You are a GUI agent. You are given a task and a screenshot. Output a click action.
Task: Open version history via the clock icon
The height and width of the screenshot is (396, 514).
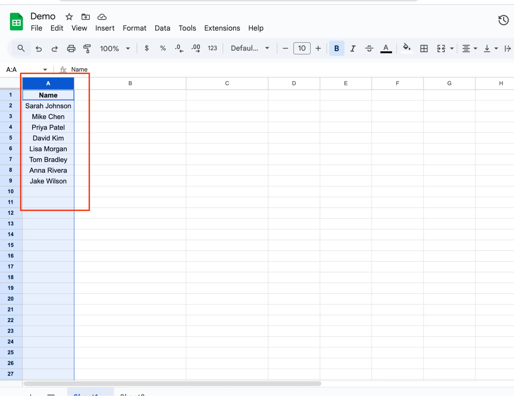click(503, 20)
